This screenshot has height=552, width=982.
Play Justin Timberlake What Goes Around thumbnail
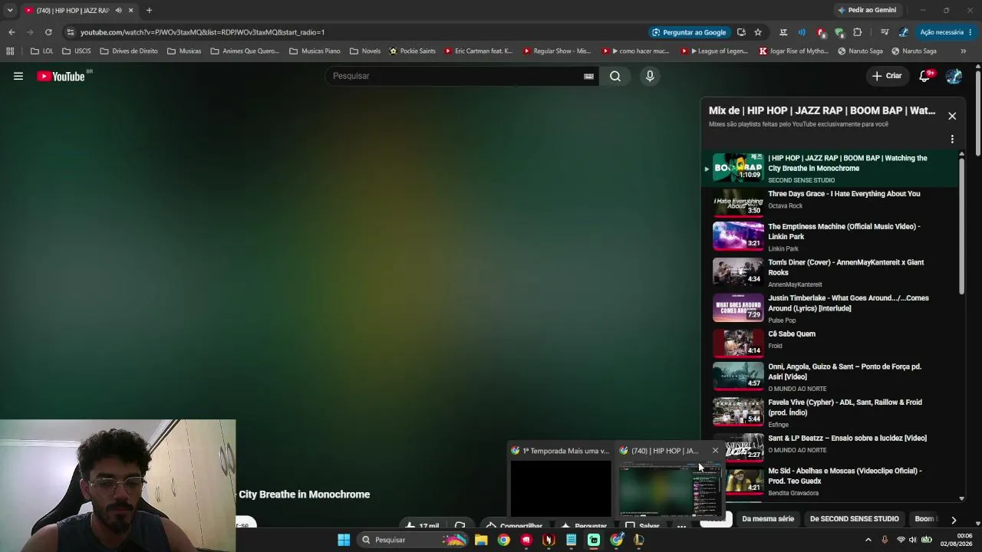coord(738,307)
